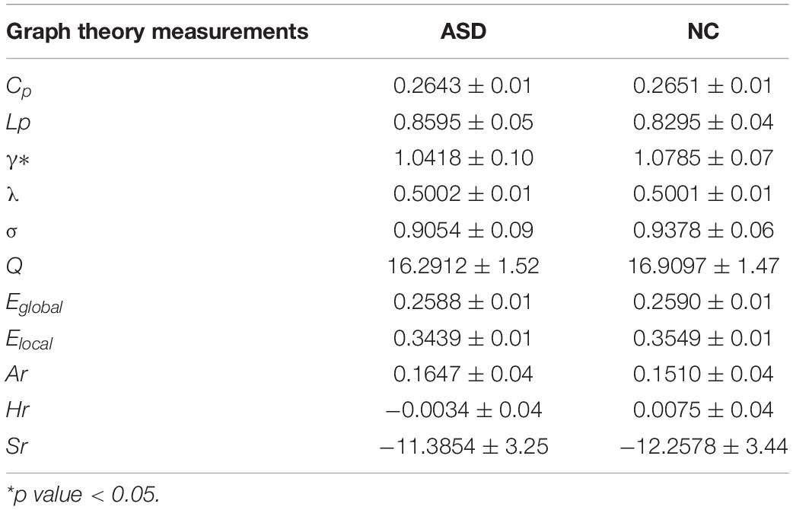Click ASD Q value 16.2912 ± 1.52

463,266
